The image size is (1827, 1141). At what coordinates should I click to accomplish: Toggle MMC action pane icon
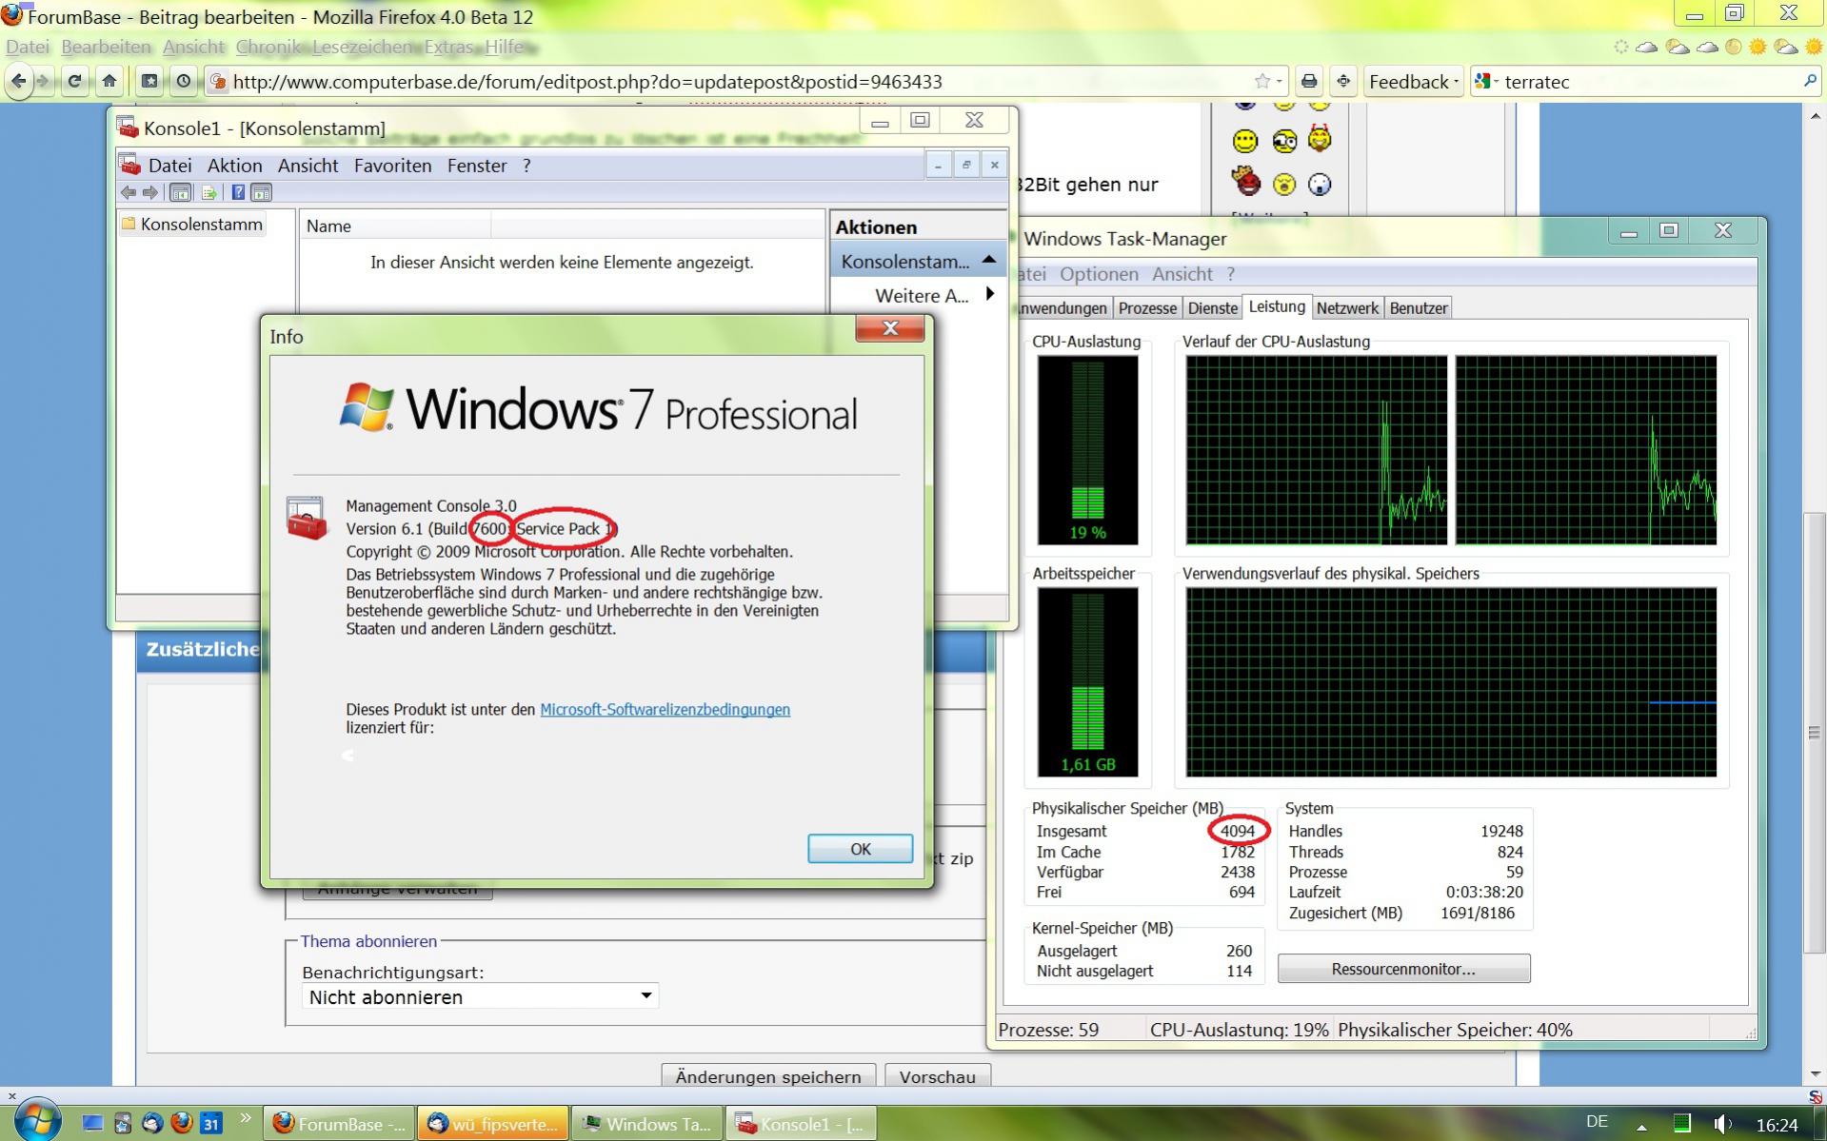click(261, 192)
